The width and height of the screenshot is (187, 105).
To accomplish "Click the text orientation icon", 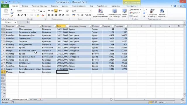I will click(x=60, y=11).
